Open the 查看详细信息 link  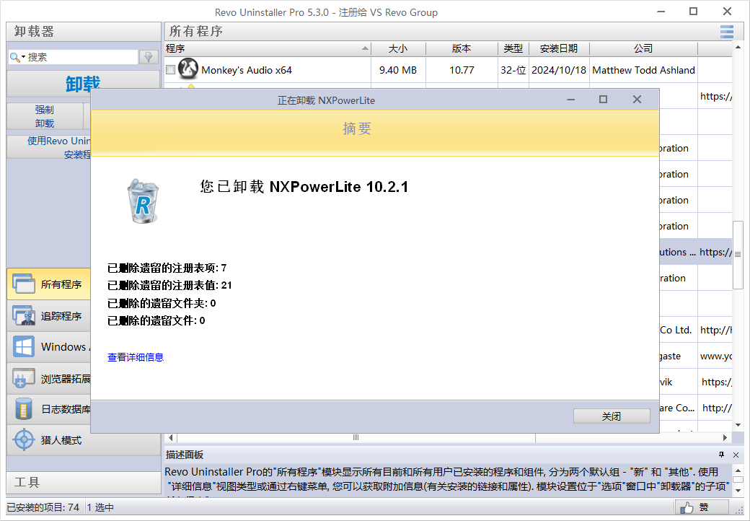(x=136, y=357)
